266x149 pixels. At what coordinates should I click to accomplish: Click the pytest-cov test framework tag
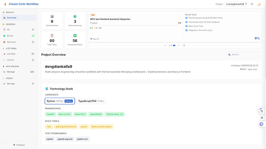click(82, 139)
